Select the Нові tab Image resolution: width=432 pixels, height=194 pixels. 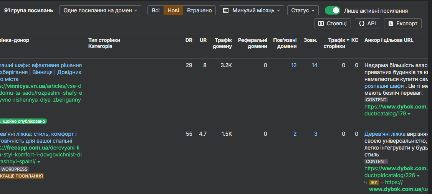tap(173, 10)
